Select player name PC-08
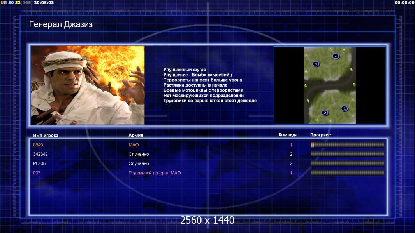 point(39,163)
